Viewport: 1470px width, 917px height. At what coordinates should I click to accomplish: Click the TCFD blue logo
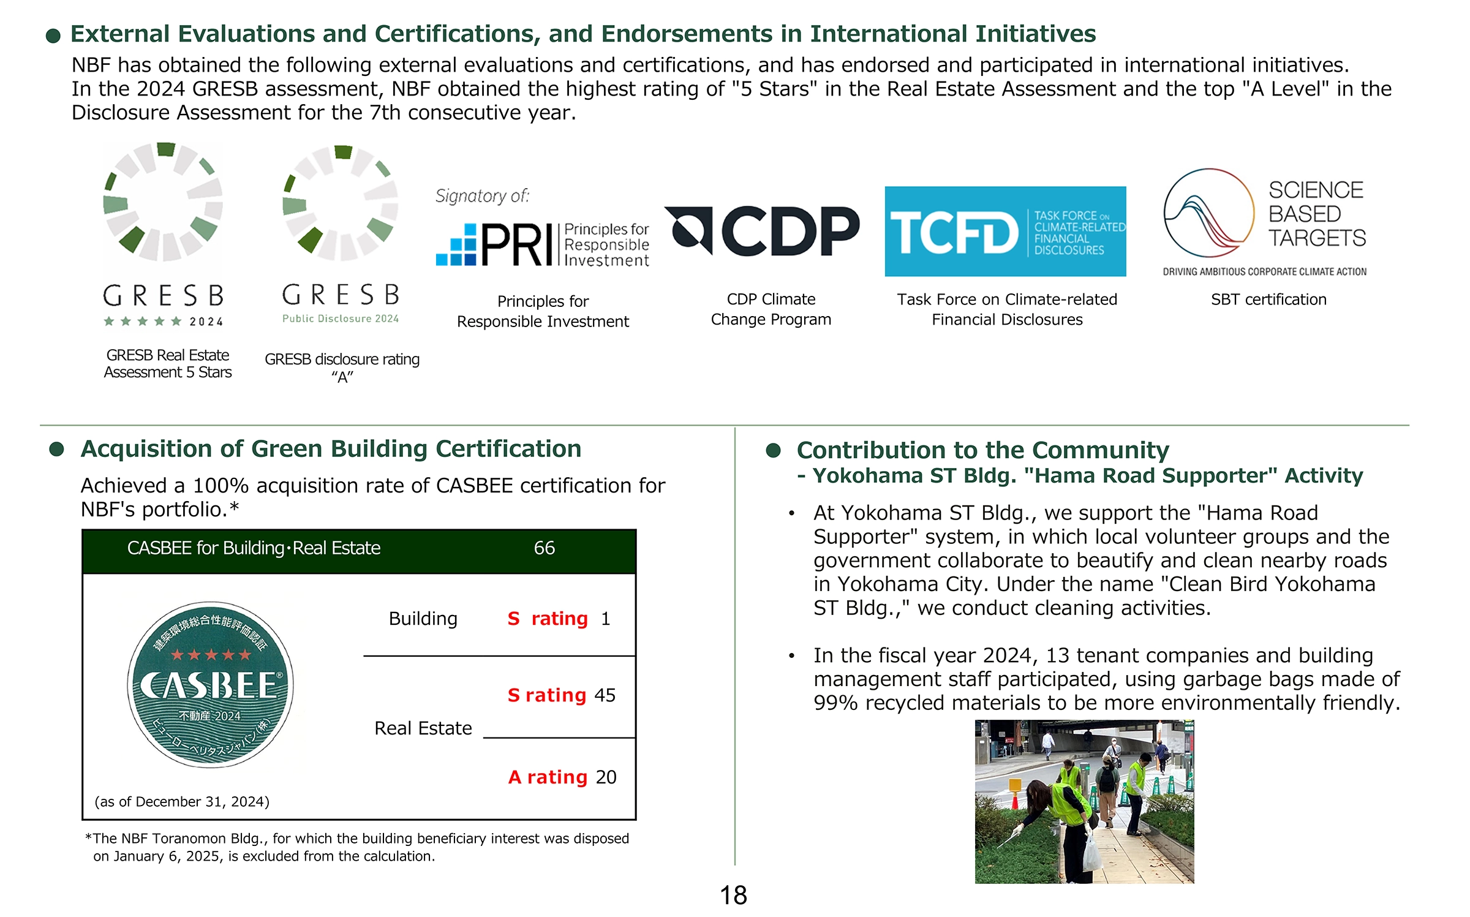(x=1005, y=232)
